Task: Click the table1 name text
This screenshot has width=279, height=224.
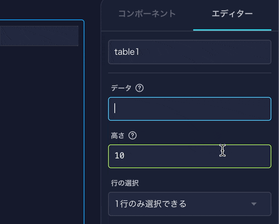Action: [x=127, y=52]
